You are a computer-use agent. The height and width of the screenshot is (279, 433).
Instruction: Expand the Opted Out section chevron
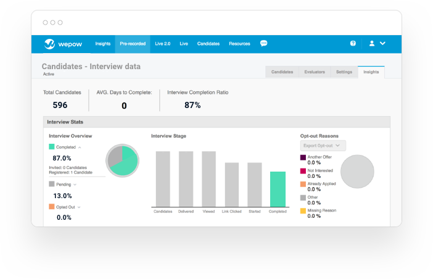(x=79, y=207)
